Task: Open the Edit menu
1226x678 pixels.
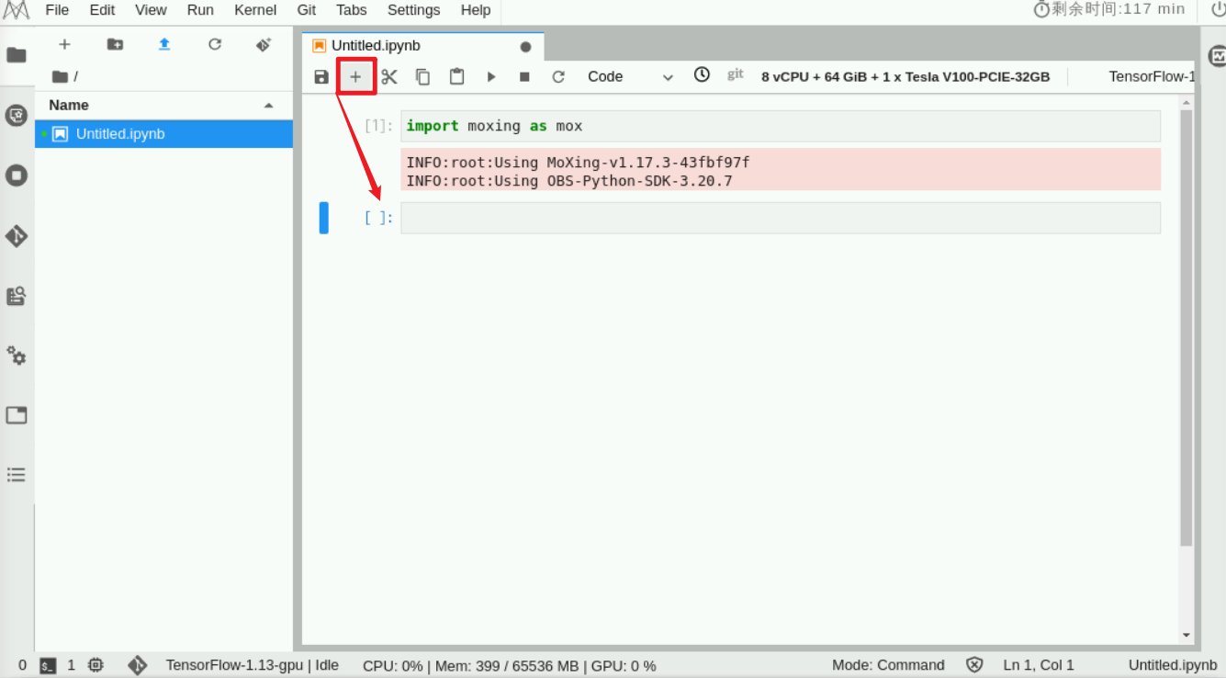Action: [103, 10]
